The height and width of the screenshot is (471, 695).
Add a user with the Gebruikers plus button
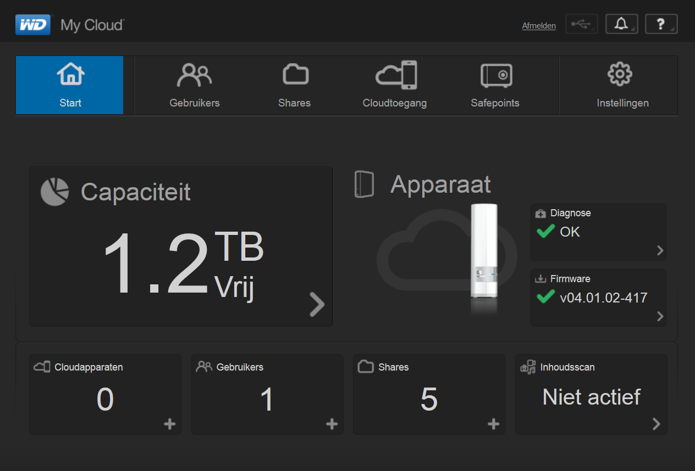[x=332, y=424]
